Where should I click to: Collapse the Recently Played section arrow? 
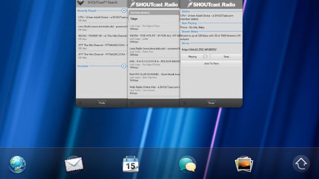[124, 10]
